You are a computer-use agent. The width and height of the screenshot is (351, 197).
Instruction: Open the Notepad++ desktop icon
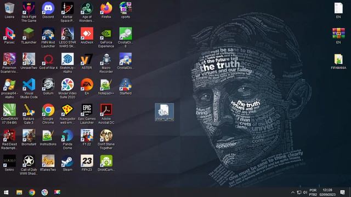[106, 87]
